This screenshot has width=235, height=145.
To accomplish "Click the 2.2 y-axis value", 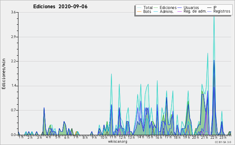I will point(13,61).
